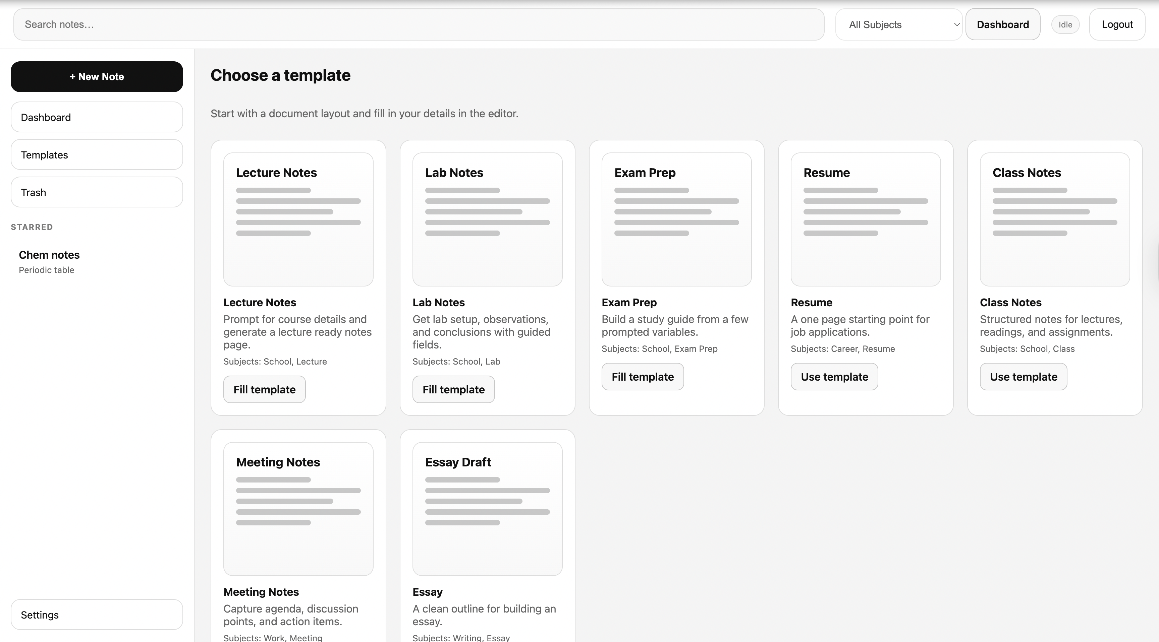Select the Meeting Notes preview thumbnail

[298, 509]
